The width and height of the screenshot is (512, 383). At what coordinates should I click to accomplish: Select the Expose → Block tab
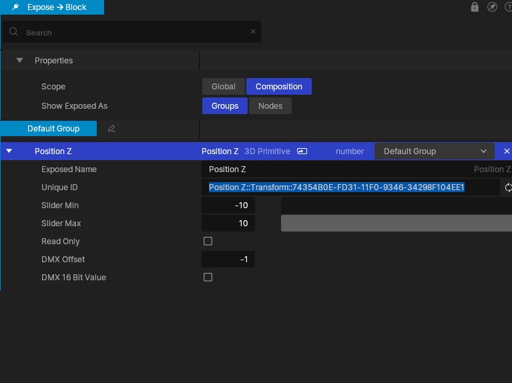pos(52,7)
